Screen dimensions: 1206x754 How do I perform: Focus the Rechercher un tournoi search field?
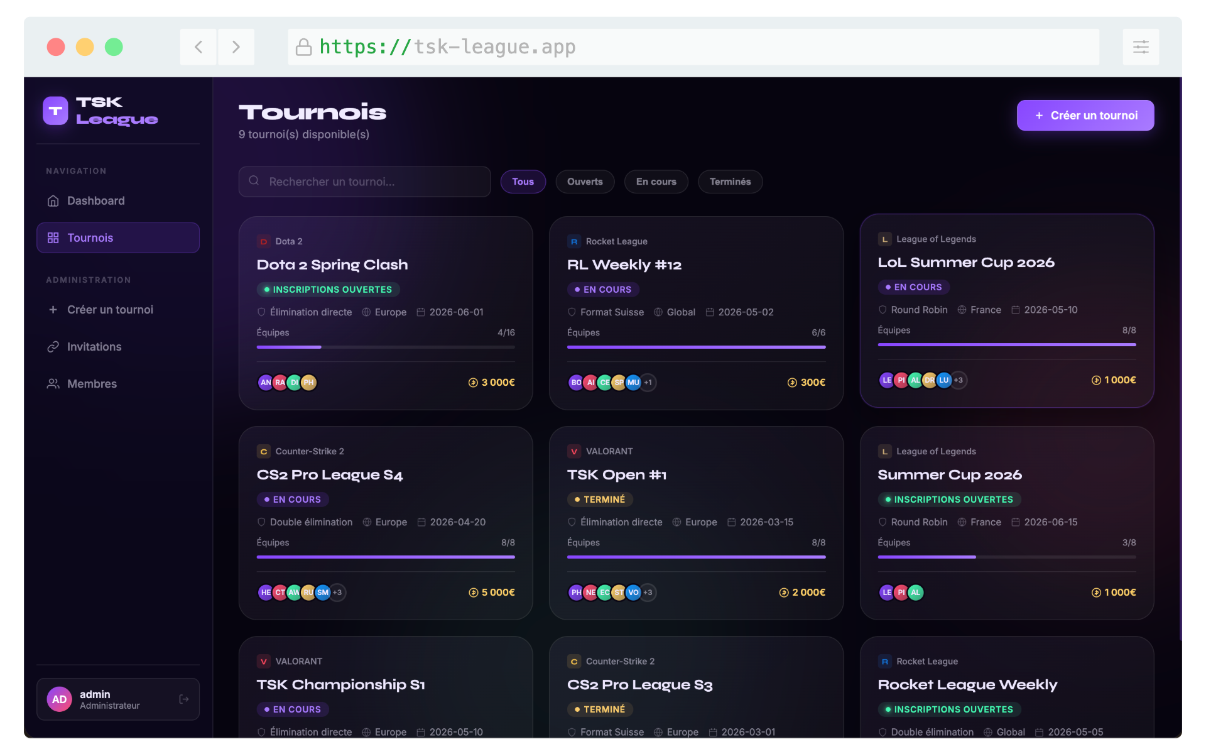364,182
